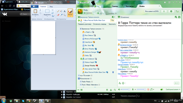Click the Skype icon on the taskbar

click(23, 101)
